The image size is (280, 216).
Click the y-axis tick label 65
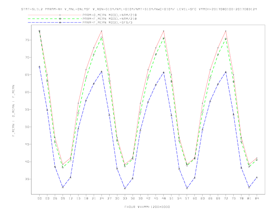coord(27,75)
